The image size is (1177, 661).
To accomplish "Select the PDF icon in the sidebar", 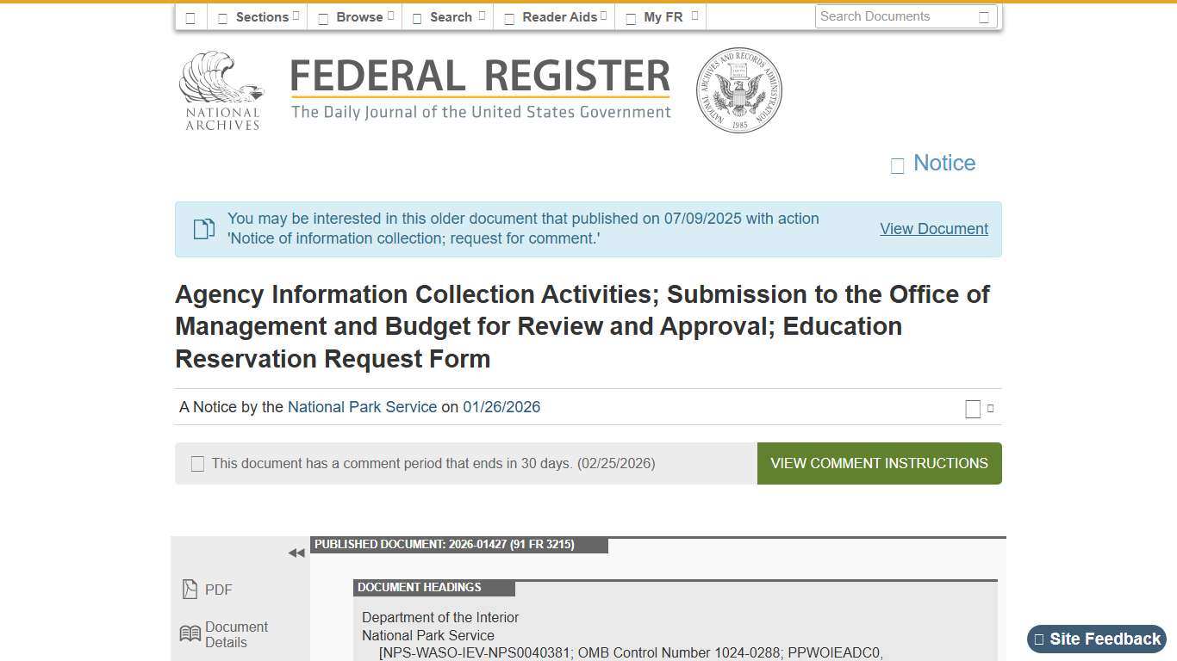I will (190, 589).
